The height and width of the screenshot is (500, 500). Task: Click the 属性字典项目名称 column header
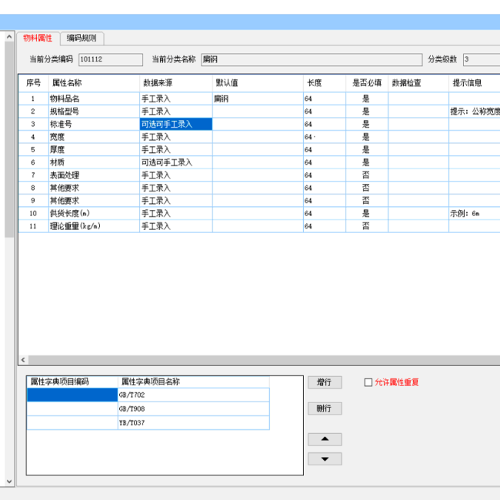coord(194,382)
